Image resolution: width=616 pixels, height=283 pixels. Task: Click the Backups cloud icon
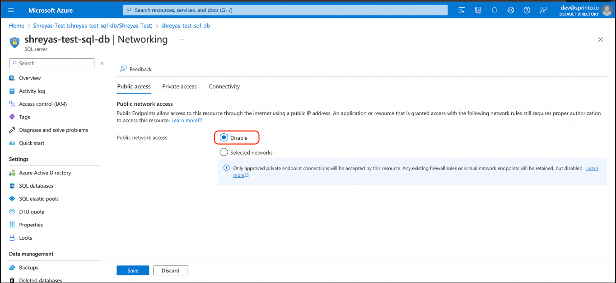click(x=12, y=268)
